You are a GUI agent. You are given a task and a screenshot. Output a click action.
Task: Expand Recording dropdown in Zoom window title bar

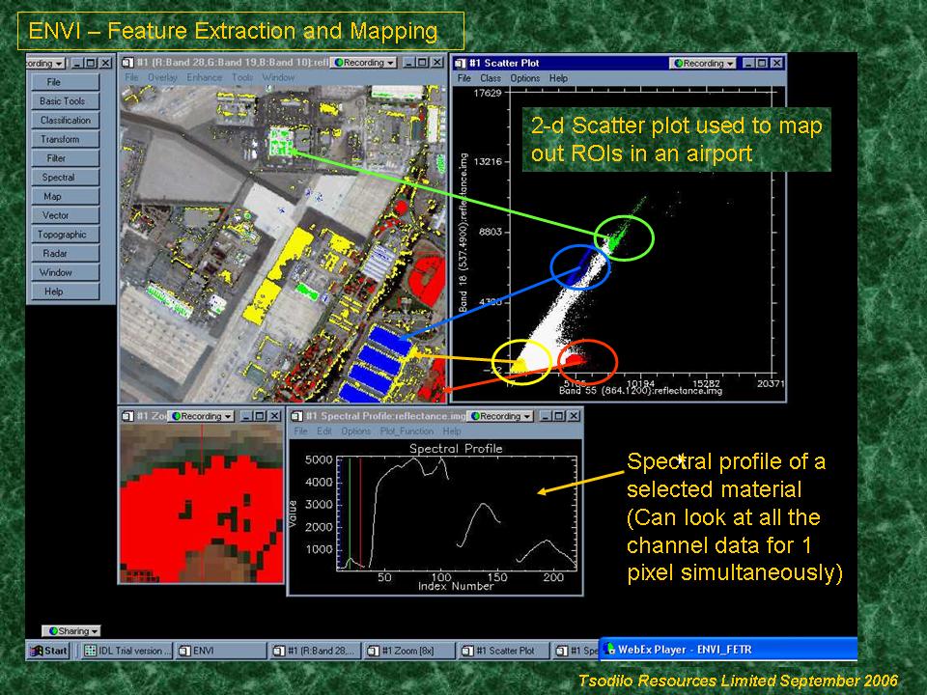coord(201,416)
